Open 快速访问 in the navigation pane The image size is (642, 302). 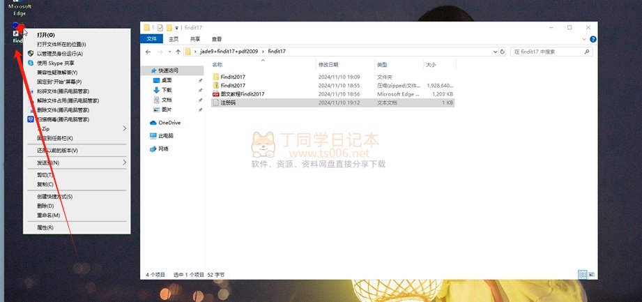(168, 70)
